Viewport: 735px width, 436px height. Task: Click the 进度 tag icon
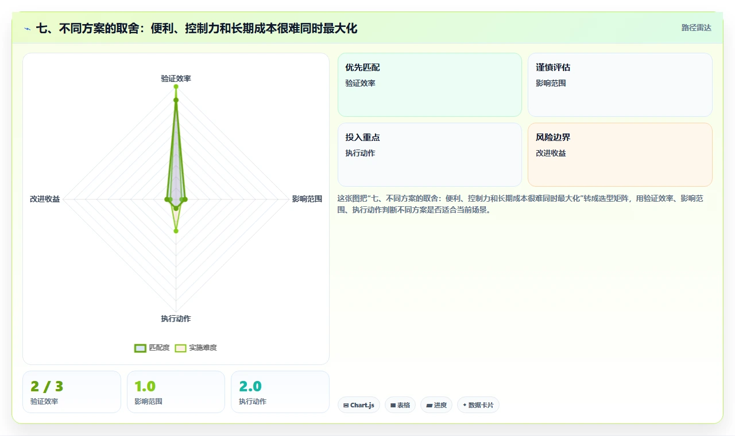coord(429,405)
